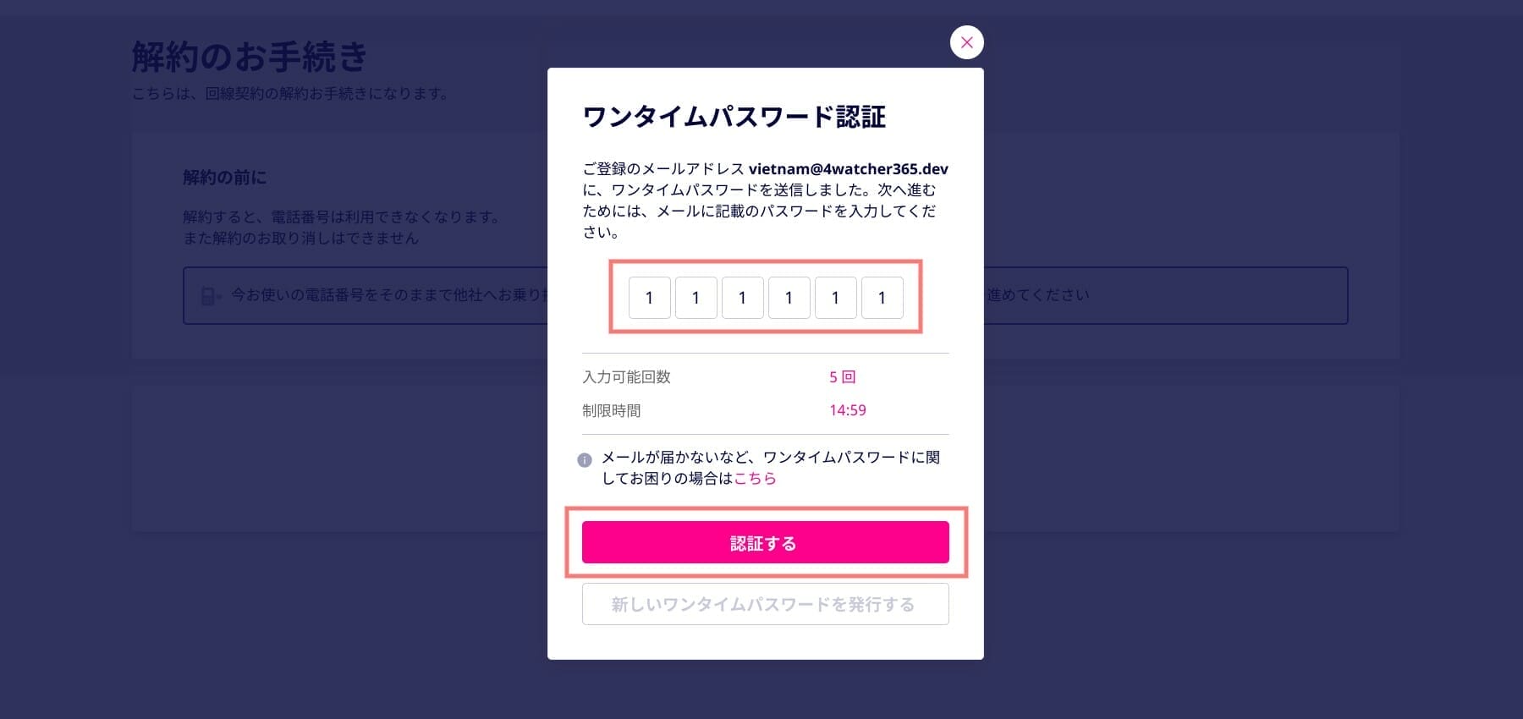Click the 5 回 remaining attempts value

coord(842,376)
